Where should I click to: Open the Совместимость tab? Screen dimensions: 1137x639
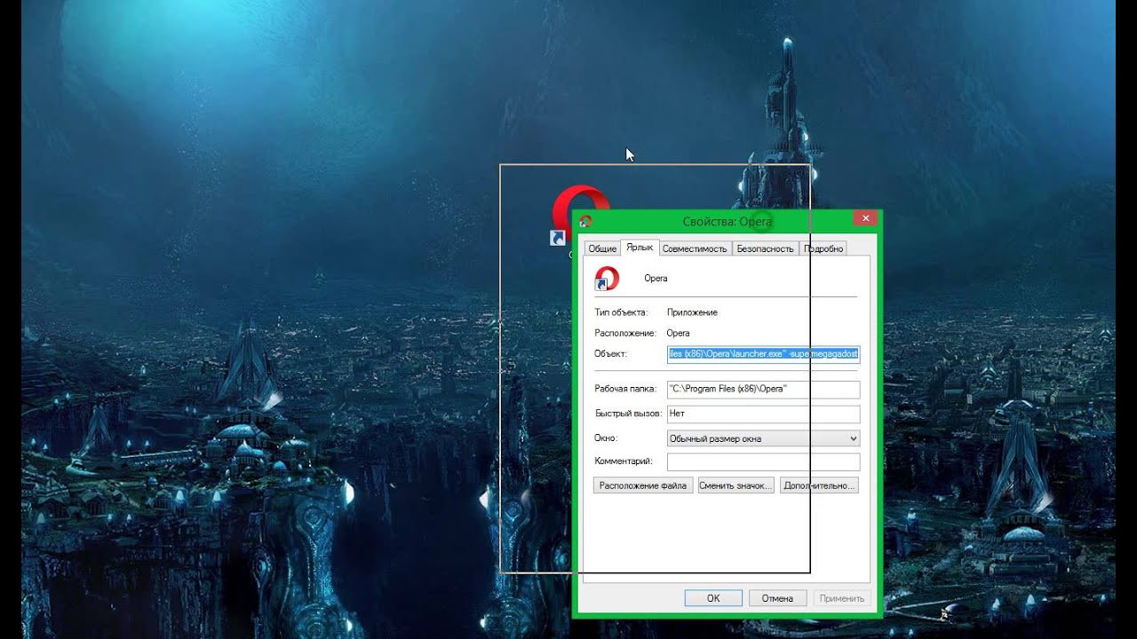coord(695,248)
